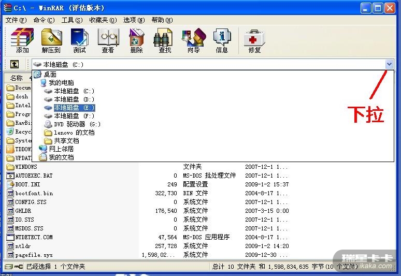The width and height of the screenshot is (401, 276).
Task: Click status text 已选择 1 个文件夹
Action: pyautogui.click(x=55, y=267)
